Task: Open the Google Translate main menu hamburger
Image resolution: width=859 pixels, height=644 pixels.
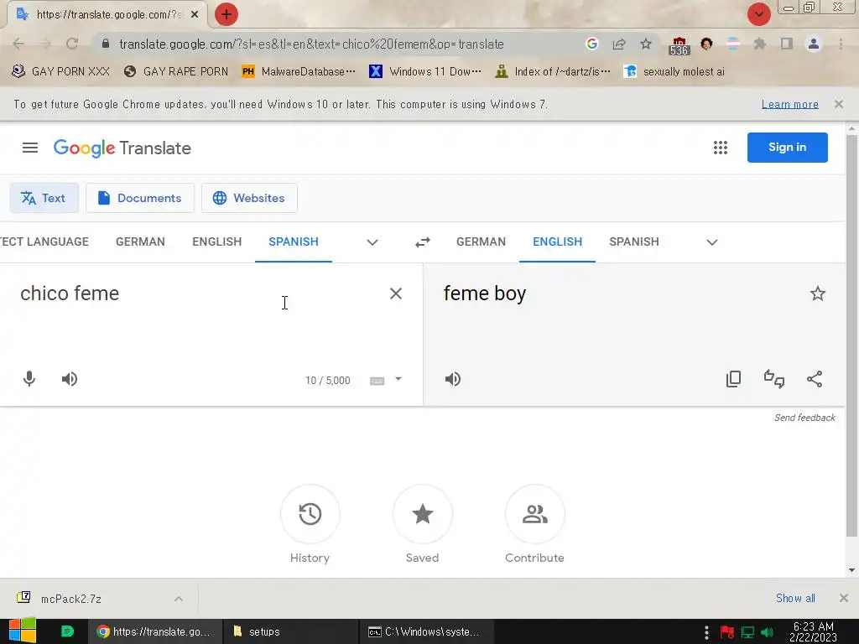Action: (x=30, y=148)
